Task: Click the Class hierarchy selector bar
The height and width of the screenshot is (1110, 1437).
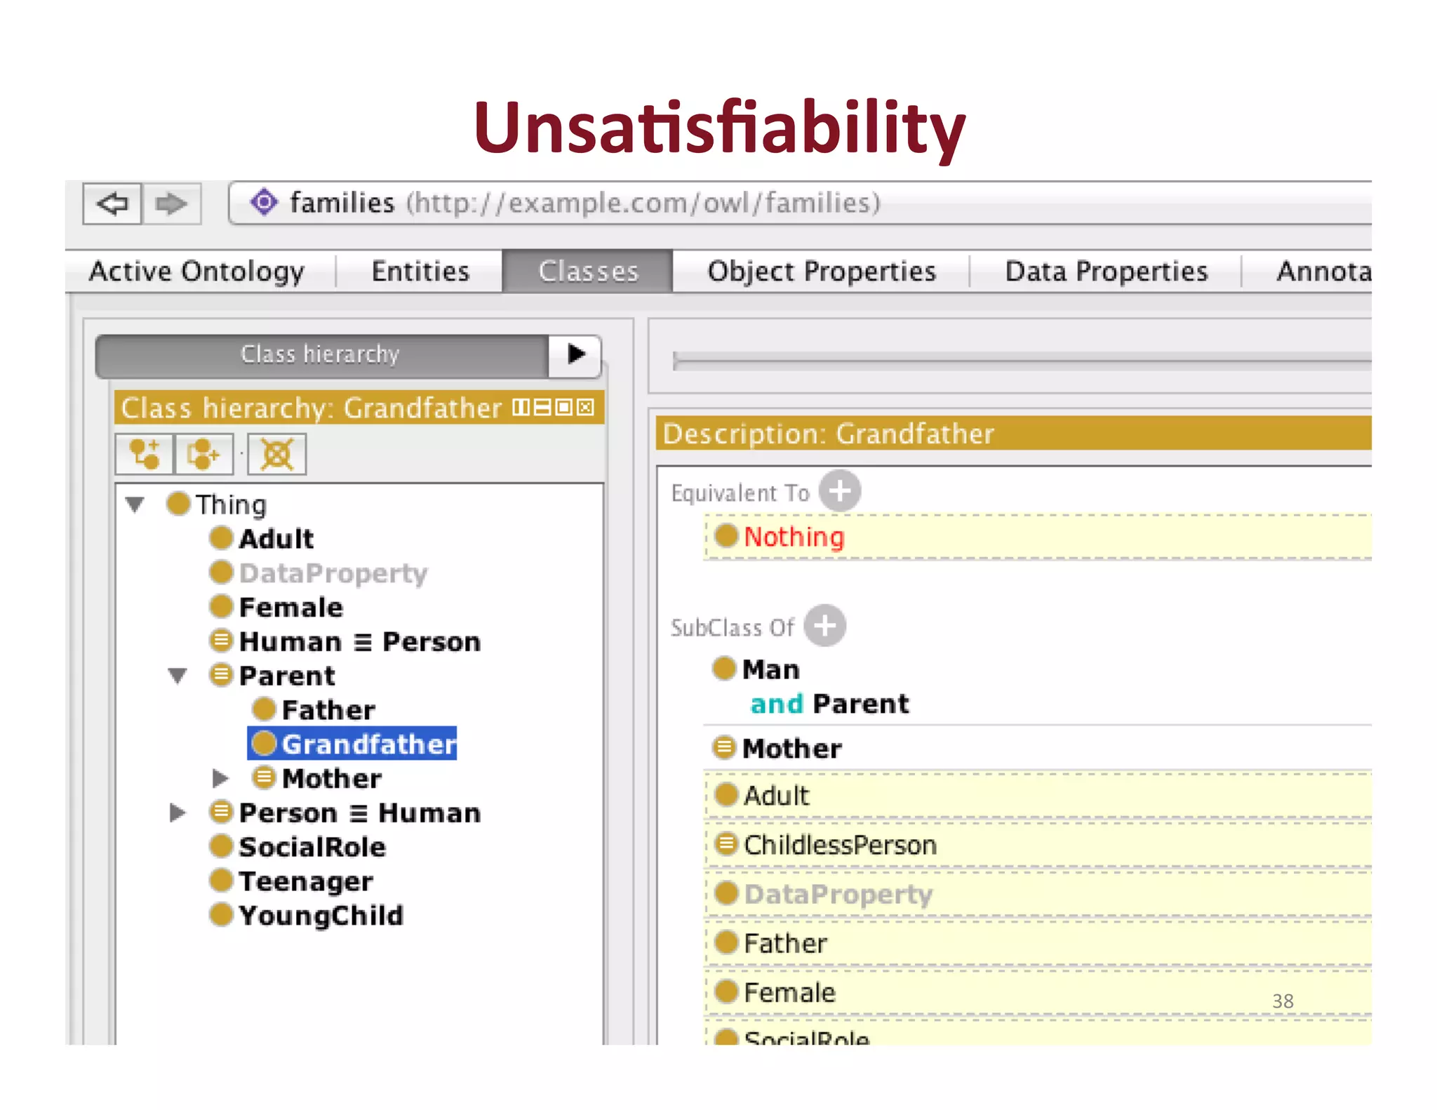Action: pyautogui.click(x=321, y=355)
